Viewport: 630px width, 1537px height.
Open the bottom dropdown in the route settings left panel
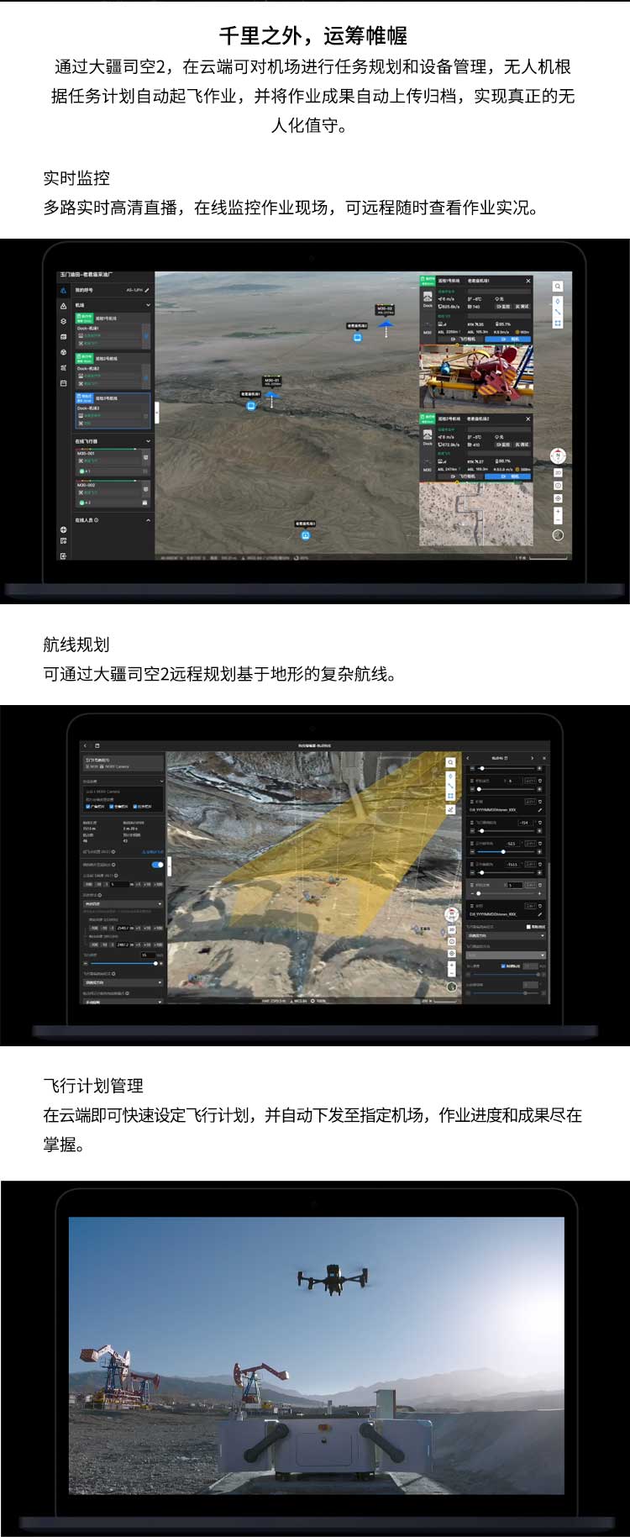pyautogui.click(x=123, y=1002)
